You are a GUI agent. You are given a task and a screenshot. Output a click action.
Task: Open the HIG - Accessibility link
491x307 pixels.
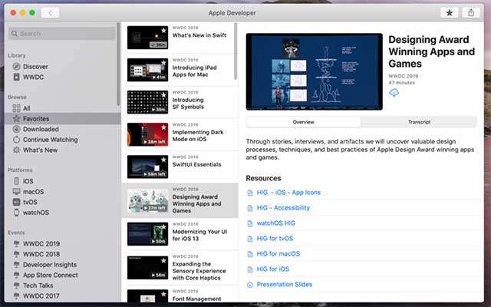pyautogui.click(x=283, y=207)
